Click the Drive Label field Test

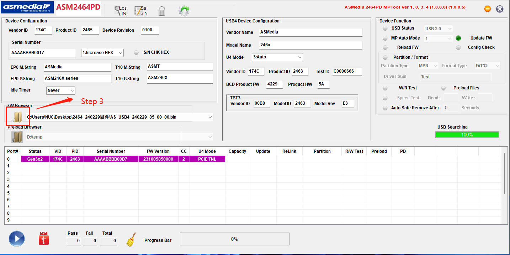pyautogui.click(x=456, y=77)
